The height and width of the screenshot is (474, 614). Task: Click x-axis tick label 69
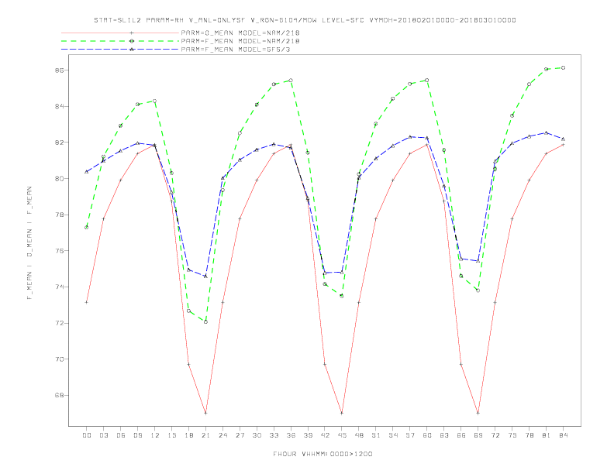(478, 435)
